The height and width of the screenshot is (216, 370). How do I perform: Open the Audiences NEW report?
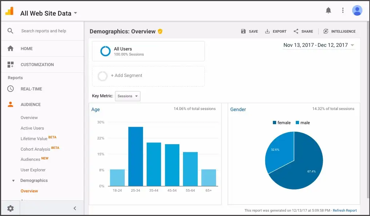pos(30,159)
